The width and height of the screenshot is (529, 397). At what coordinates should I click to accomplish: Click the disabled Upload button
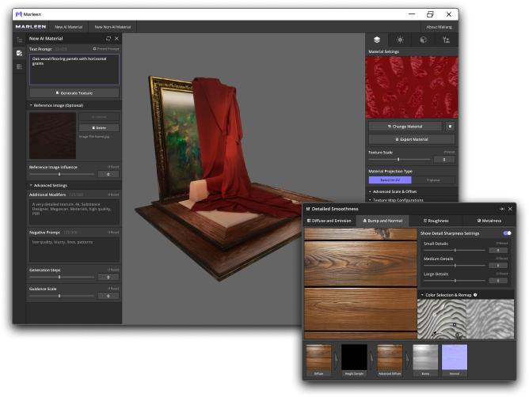(99, 116)
